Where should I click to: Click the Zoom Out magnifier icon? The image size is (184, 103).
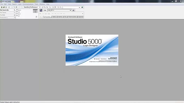[60, 7]
